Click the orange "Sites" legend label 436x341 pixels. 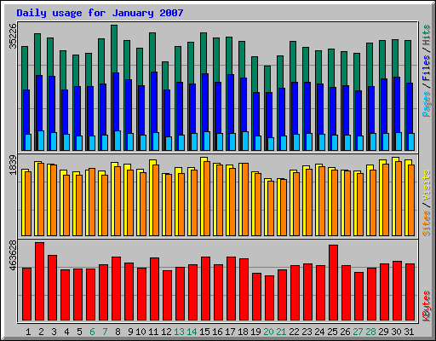tap(427, 223)
